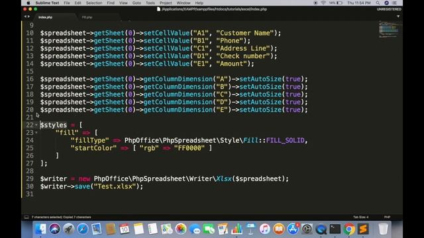Screen dimensions: 424x238
Task: Place cursor in "FF0000" color value
Action: pos(189,148)
